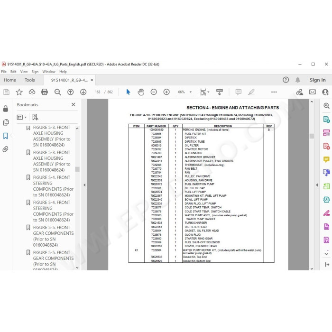Open Create PDF tool in right pane
The height and width of the screenshot is (332, 332).
[x=326, y=146]
